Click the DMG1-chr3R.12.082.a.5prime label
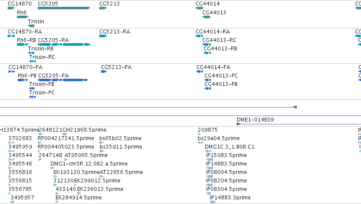The height and width of the screenshot is (204, 361). (x=89, y=164)
